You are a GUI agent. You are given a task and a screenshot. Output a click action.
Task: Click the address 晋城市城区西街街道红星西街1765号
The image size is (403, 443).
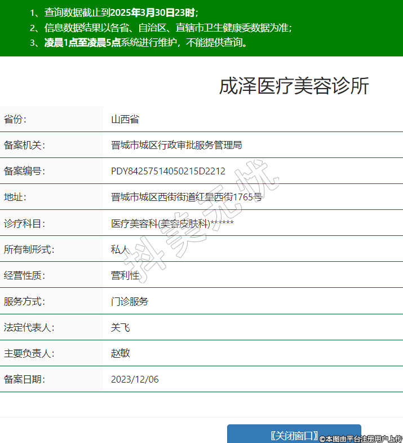pos(187,197)
